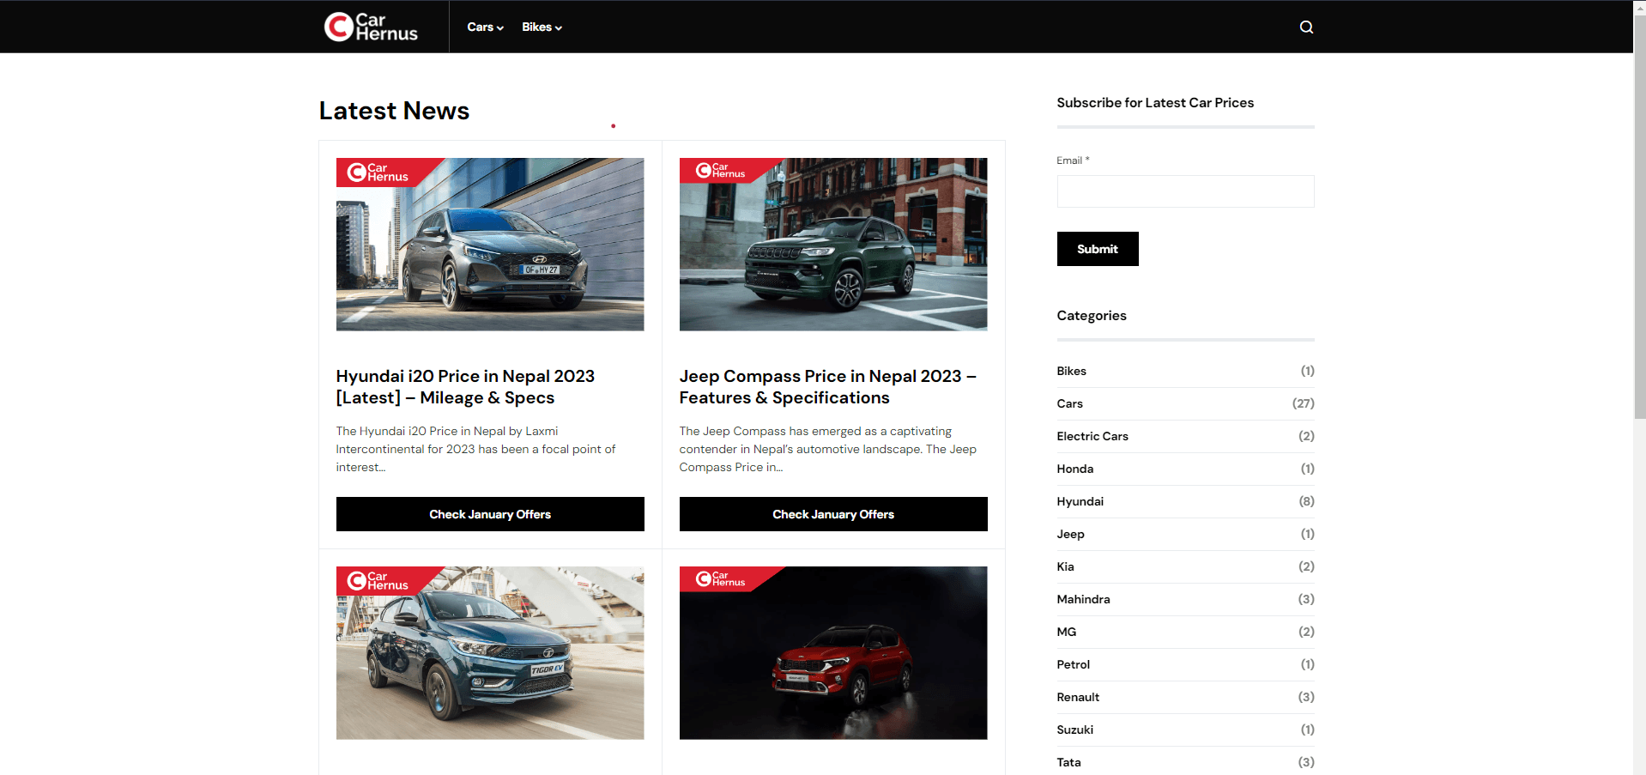Click the Car Hernus logo in the header
Image resolution: width=1646 pixels, height=775 pixels.
point(369,27)
